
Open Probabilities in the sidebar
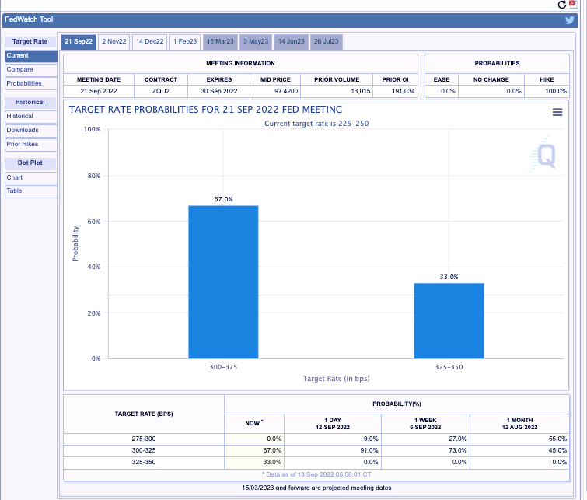[30, 84]
